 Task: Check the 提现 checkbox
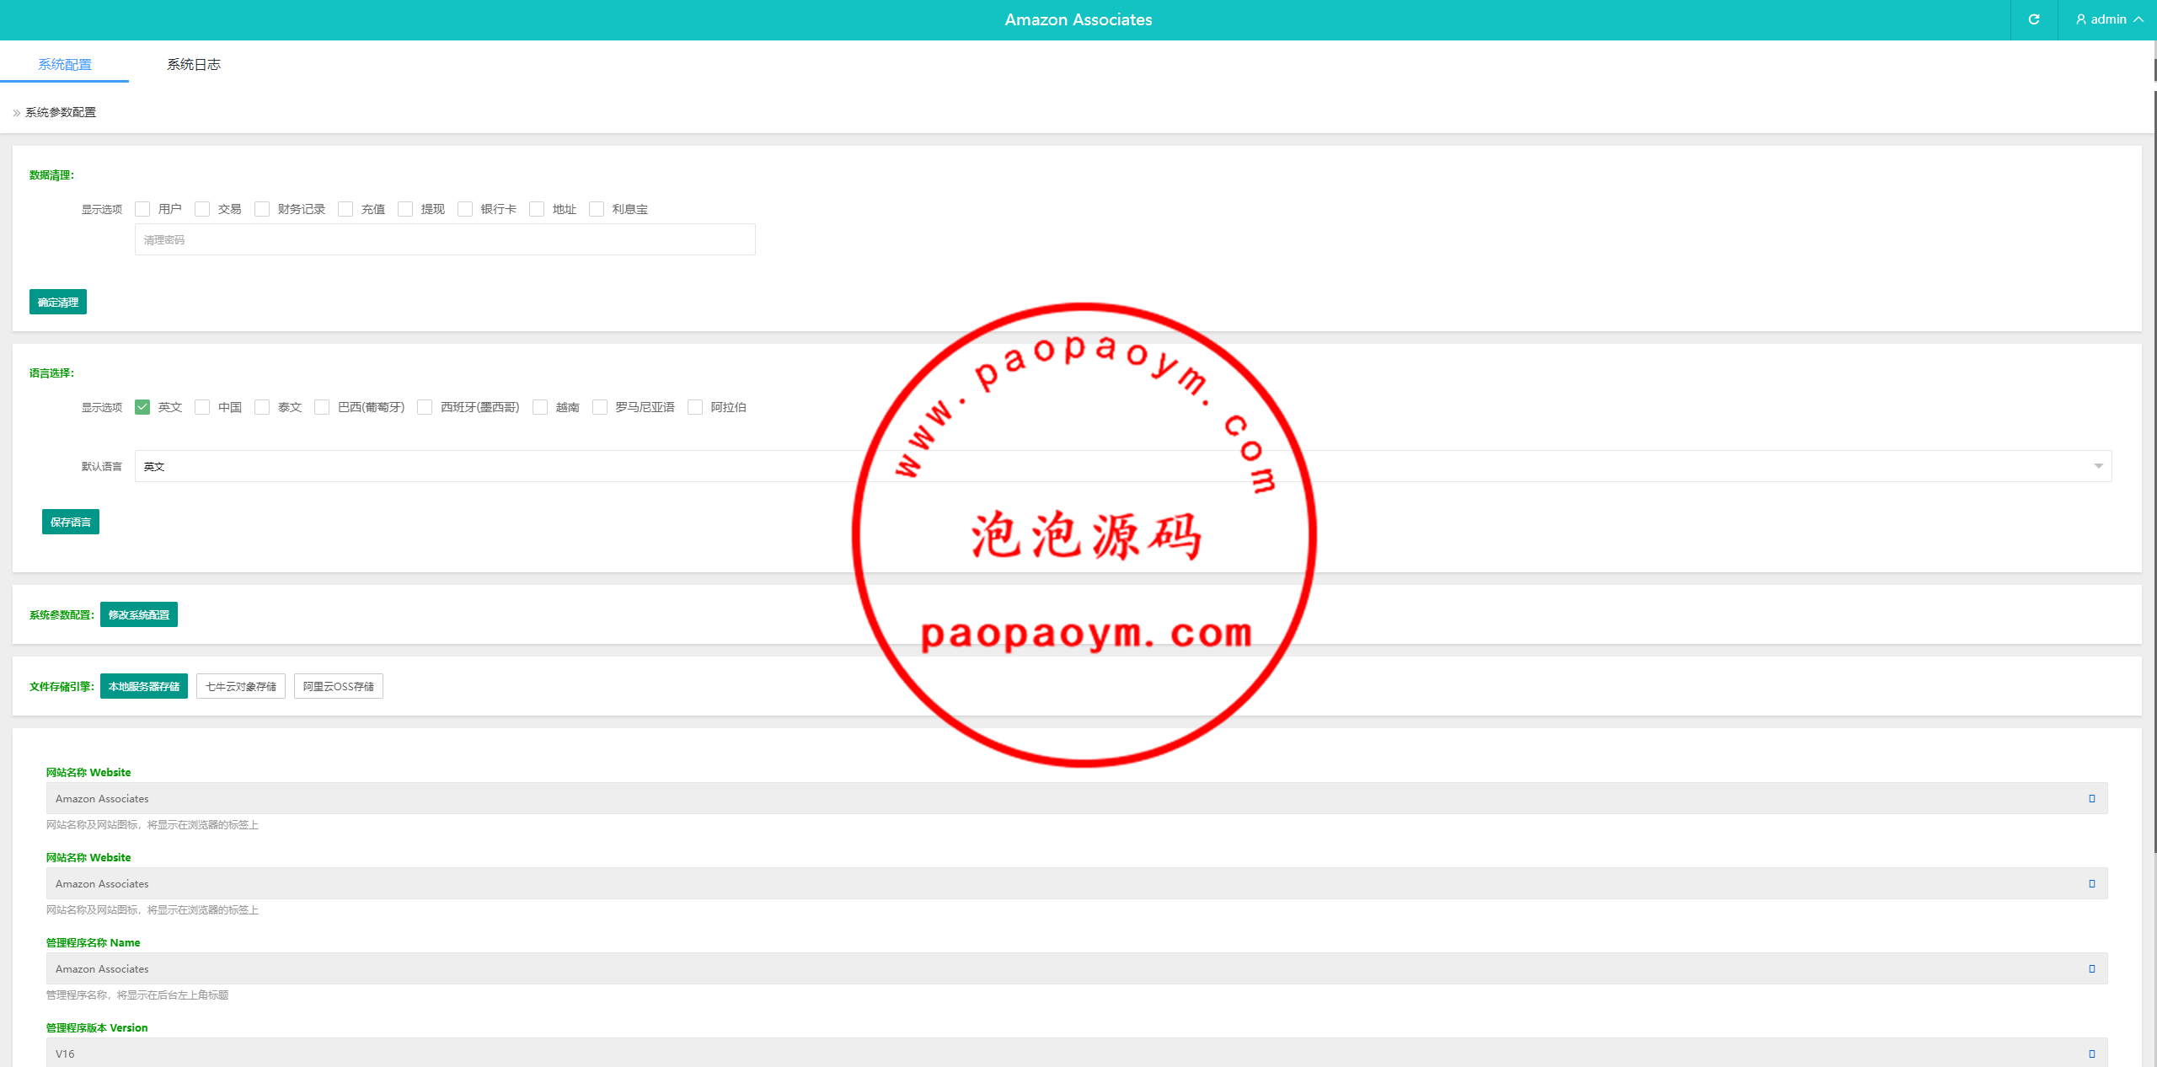coord(405,209)
